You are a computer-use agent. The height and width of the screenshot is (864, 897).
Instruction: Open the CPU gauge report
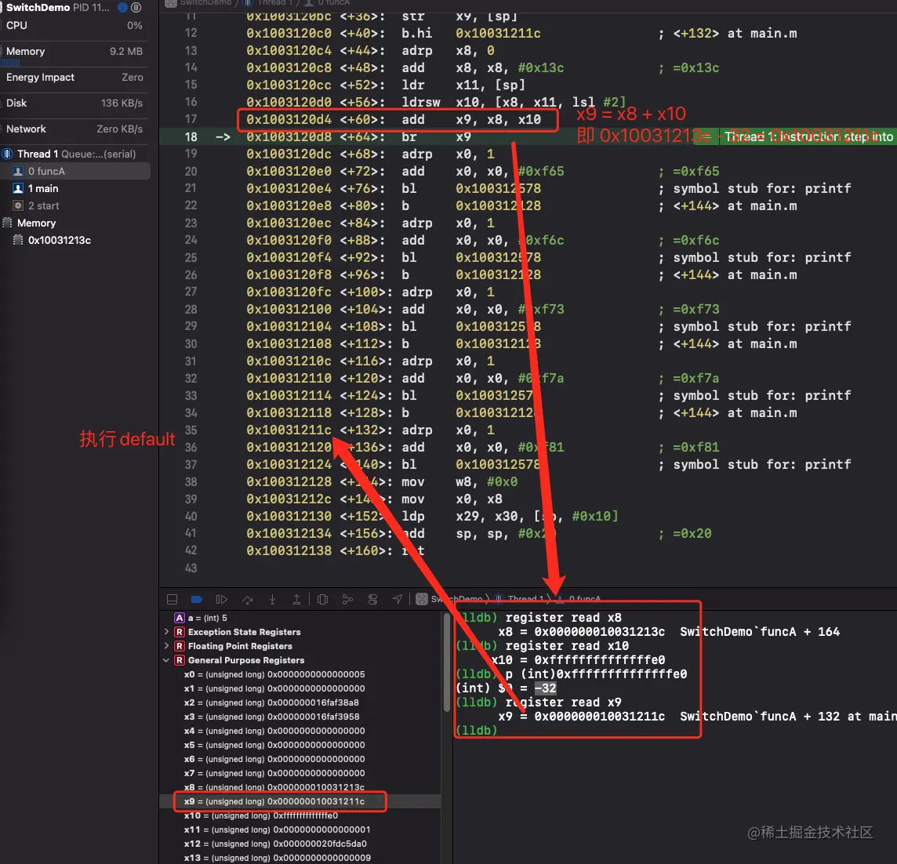coord(74,26)
